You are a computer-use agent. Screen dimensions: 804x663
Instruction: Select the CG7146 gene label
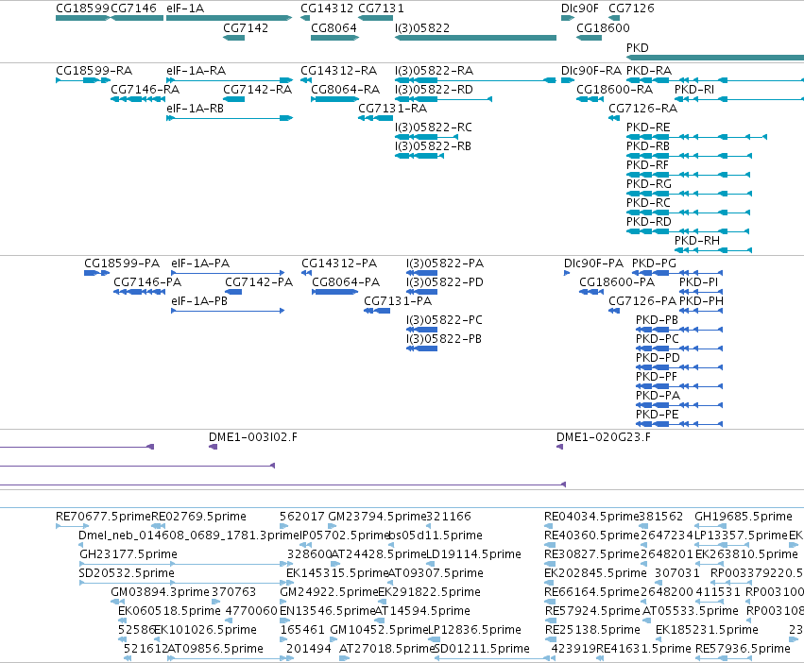[x=134, y=8]
